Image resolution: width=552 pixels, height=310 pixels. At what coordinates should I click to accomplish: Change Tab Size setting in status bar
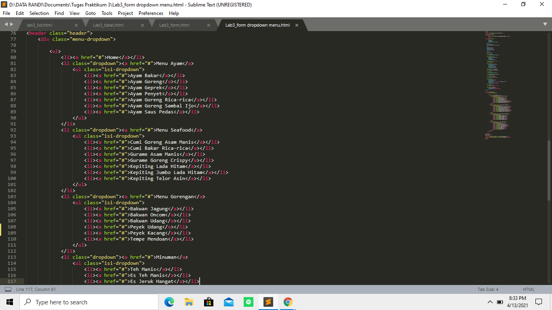click(488, 289)
